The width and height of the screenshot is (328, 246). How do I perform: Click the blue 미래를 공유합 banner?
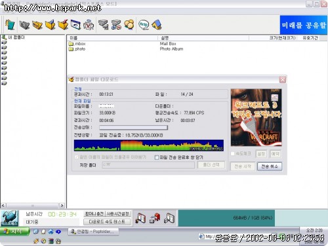pyautogui.click(x=304, y=25)
